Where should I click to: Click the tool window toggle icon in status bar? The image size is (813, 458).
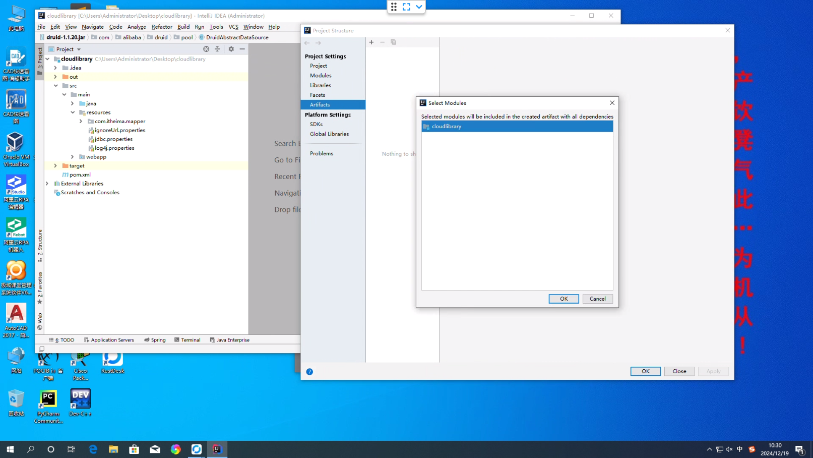42,349
